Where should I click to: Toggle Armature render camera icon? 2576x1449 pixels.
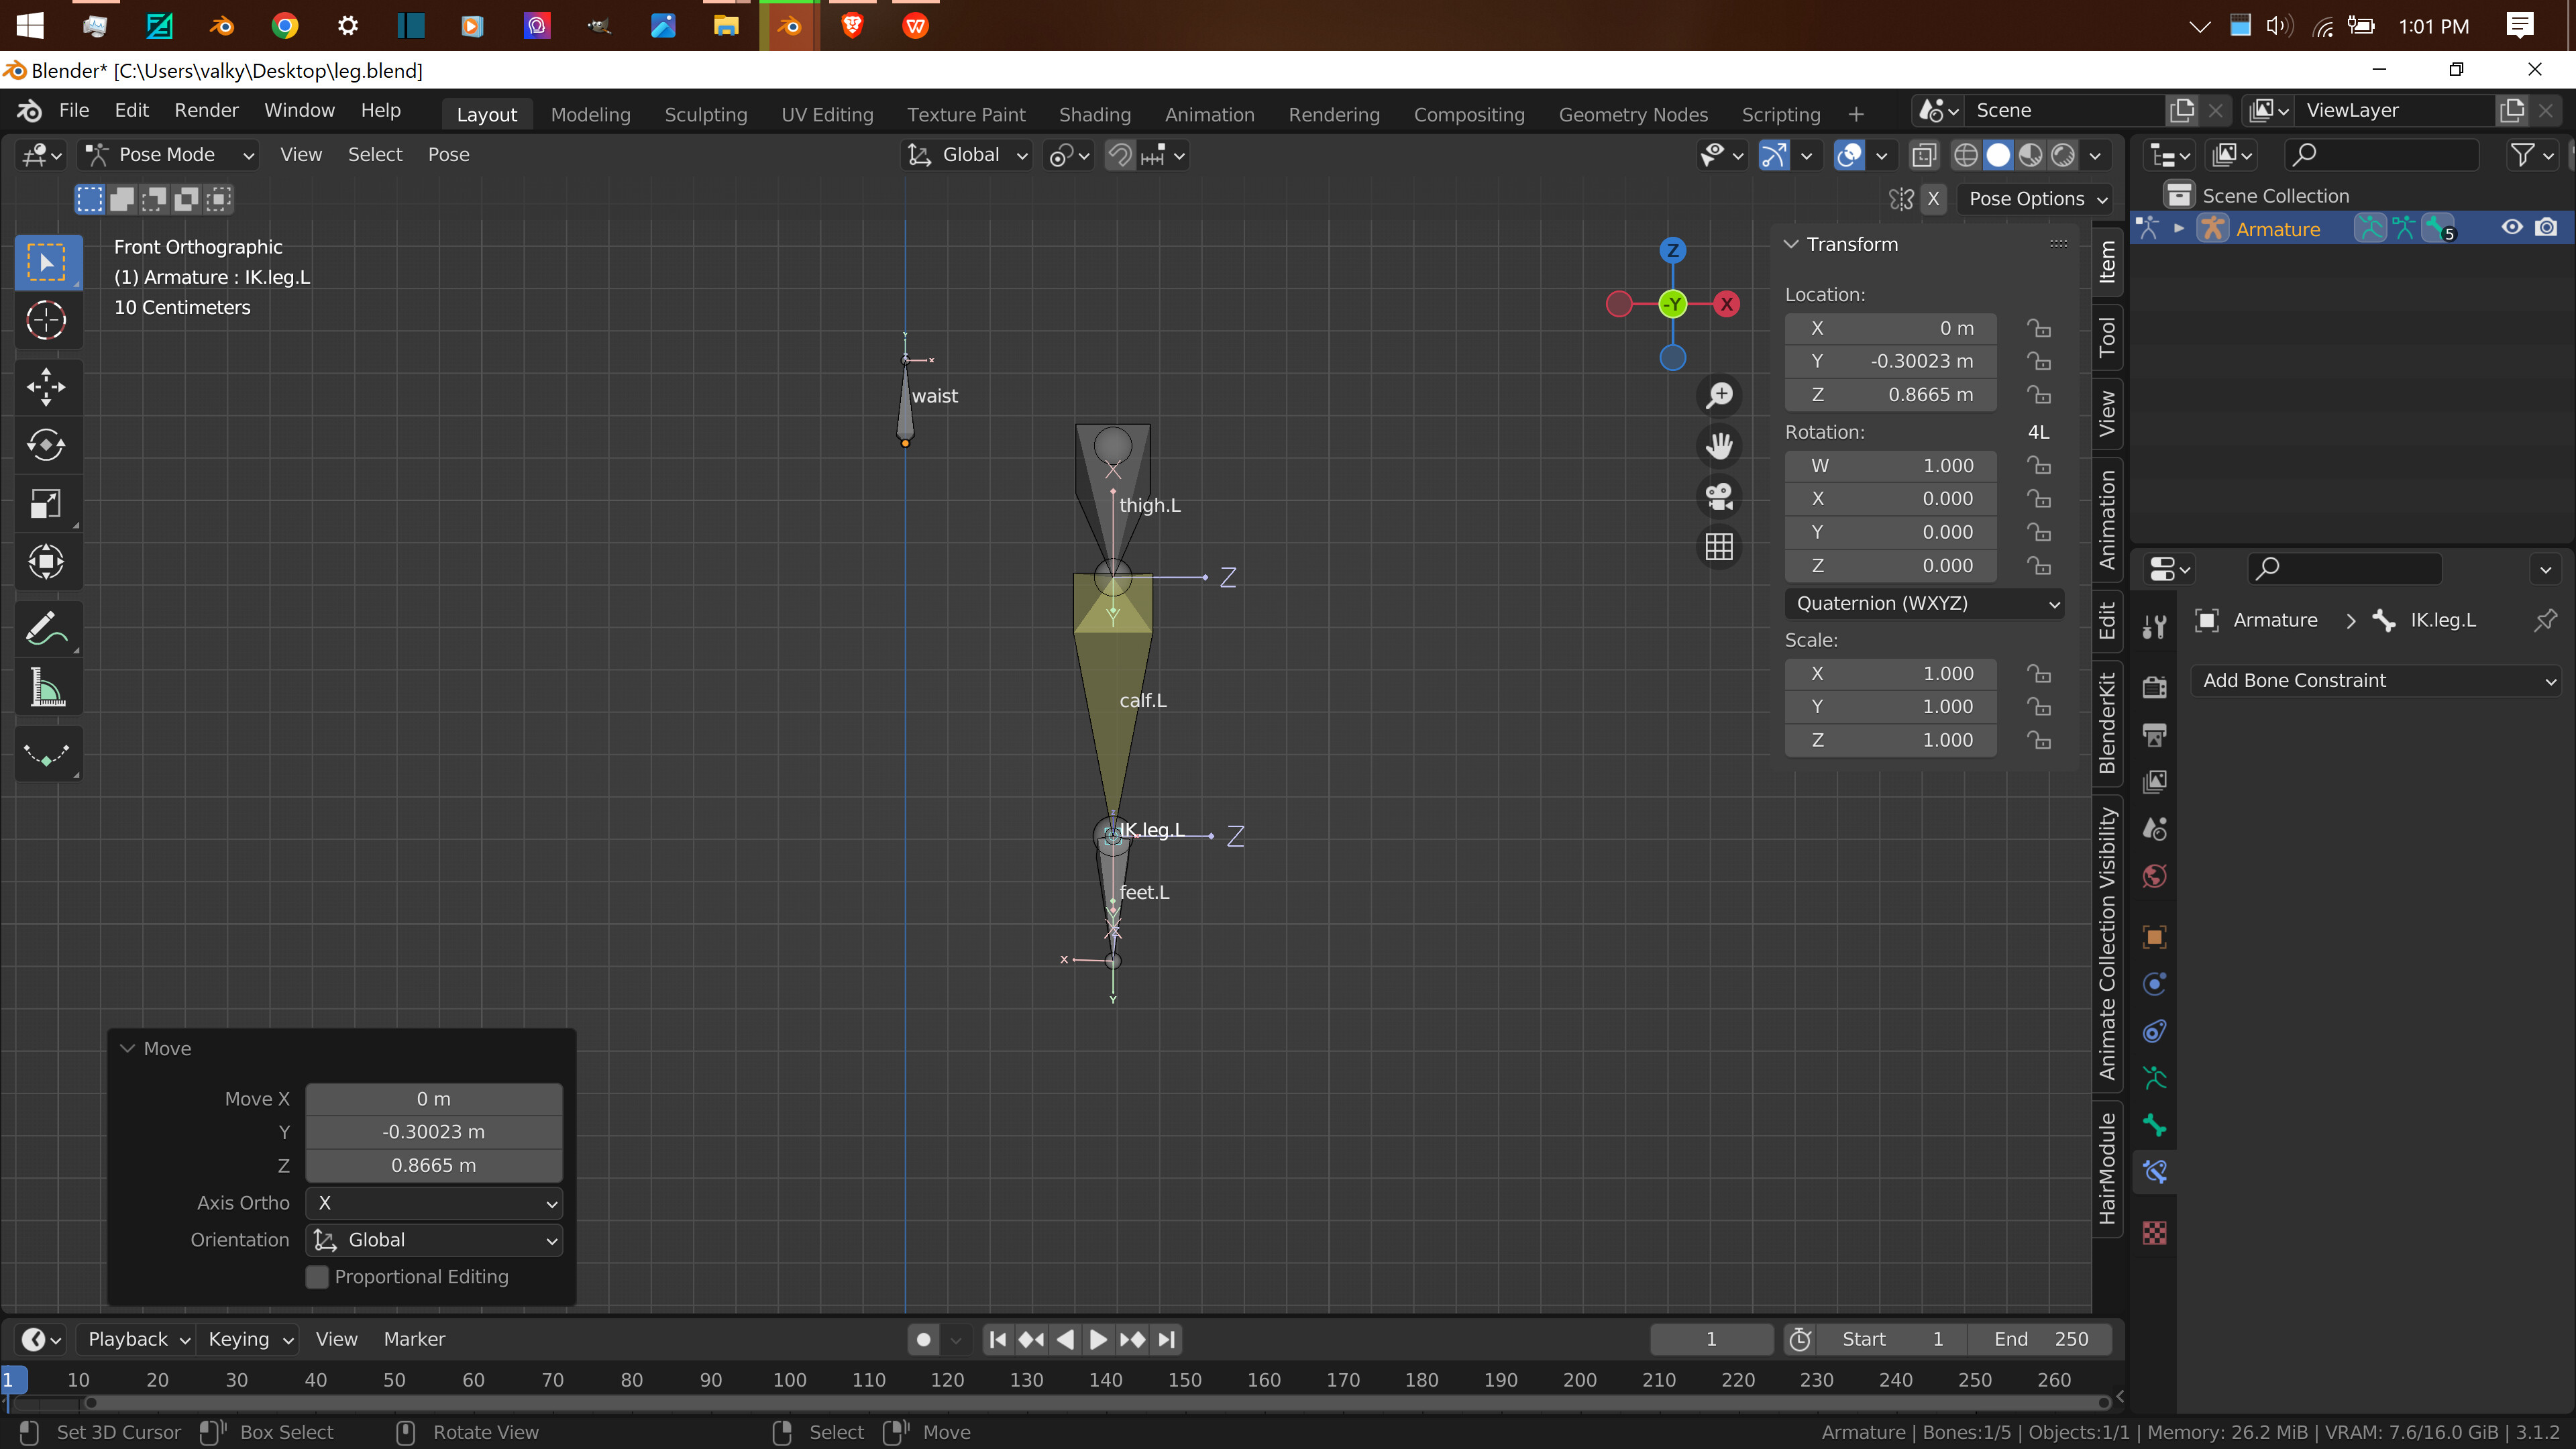pyautogui.click(x=2546, y=228)
